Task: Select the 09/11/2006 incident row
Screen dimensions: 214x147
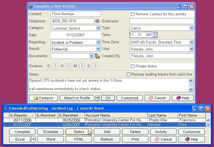Action: coord(104,120)
